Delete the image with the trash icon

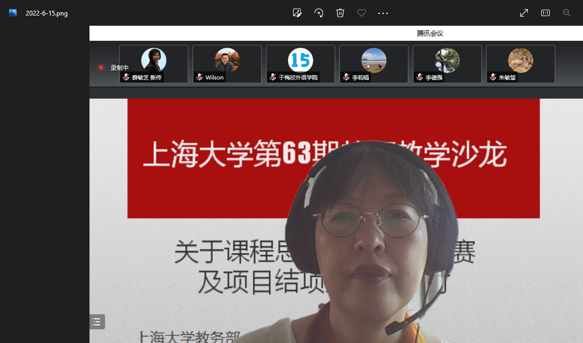(x=340, y=13)
